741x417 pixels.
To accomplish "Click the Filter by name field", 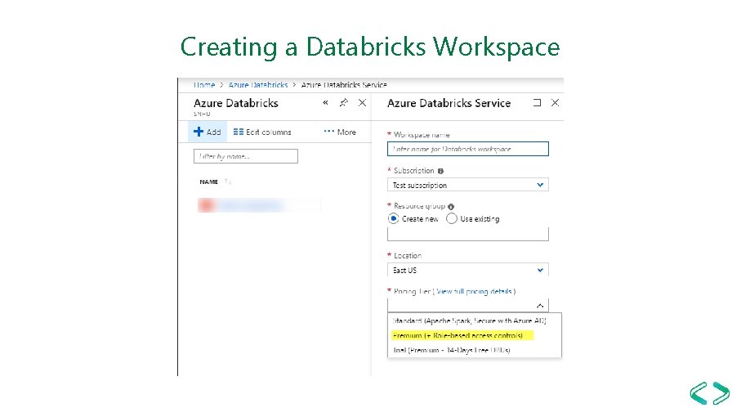I will pos(246,156).
